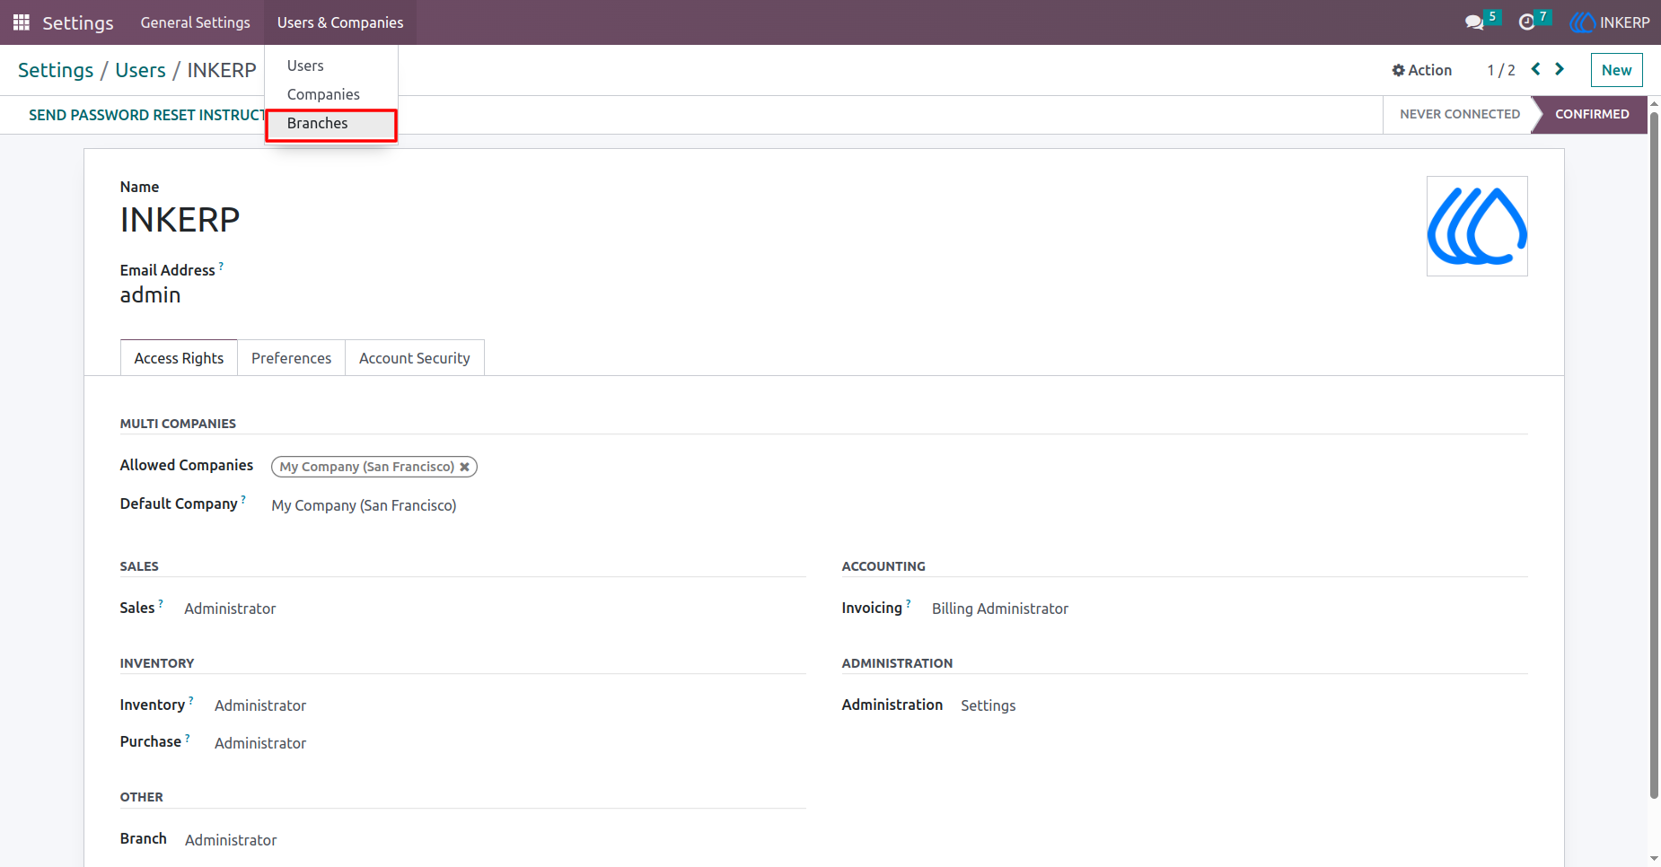Viewport: 1661px width, 867px height.
Task: Select the Never Connected status
Action: (1459, 114)
